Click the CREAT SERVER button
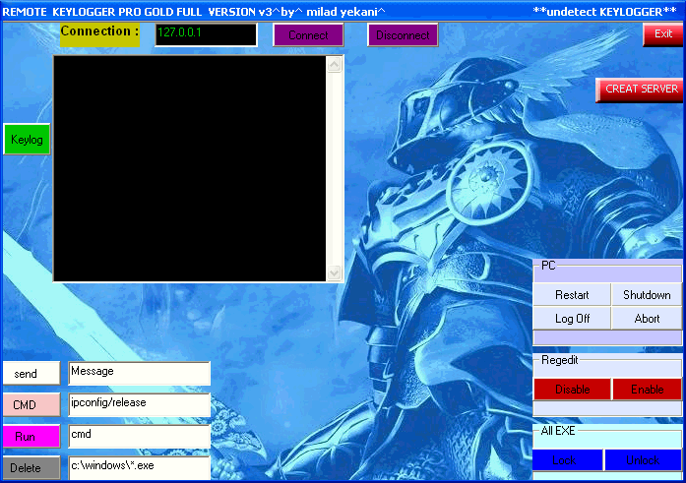Viewport: 686px width, 483px height. coord(640,89)
